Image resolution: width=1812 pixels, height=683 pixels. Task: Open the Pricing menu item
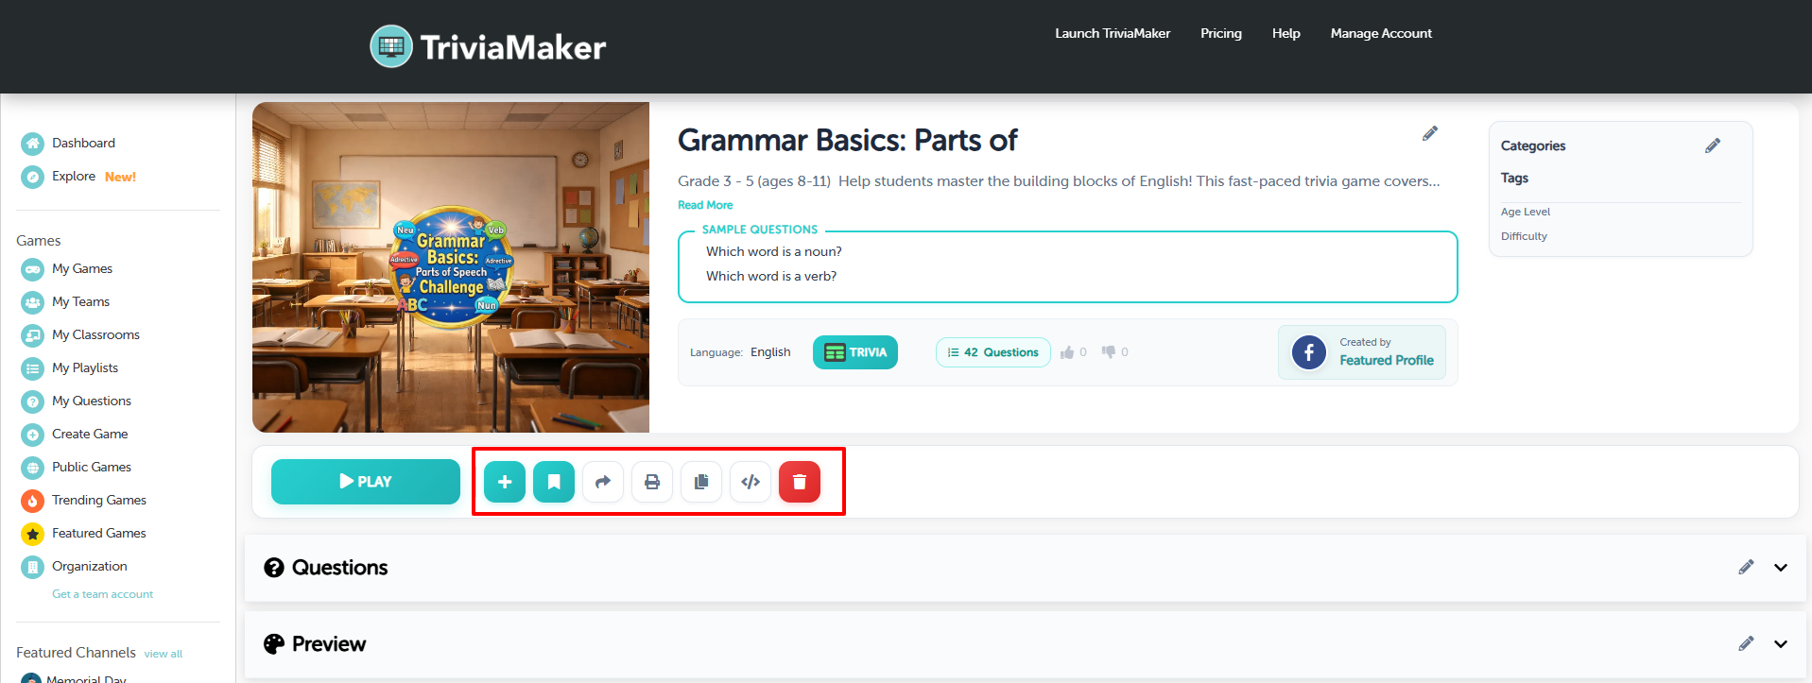pos(1221,33)
